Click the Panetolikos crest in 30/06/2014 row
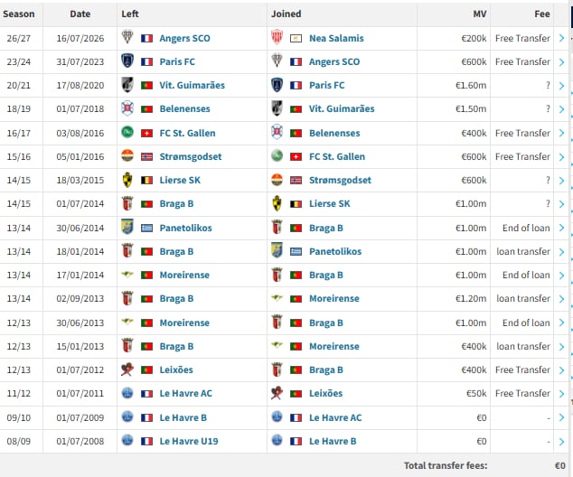 tap(127, 227)
